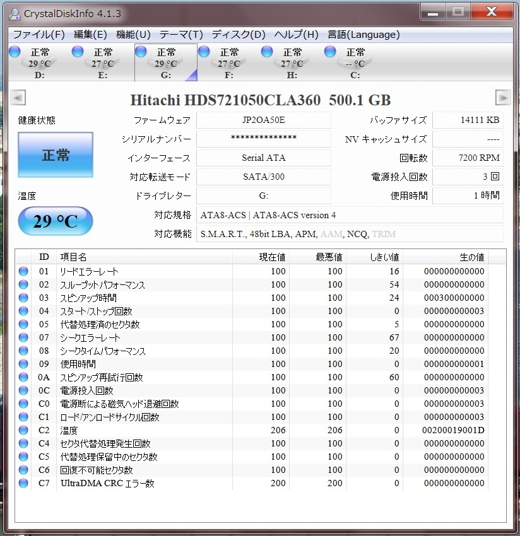Click the 1 時間 usage hours field
Screen dimensions: 520x536
[x=468, y=195]
